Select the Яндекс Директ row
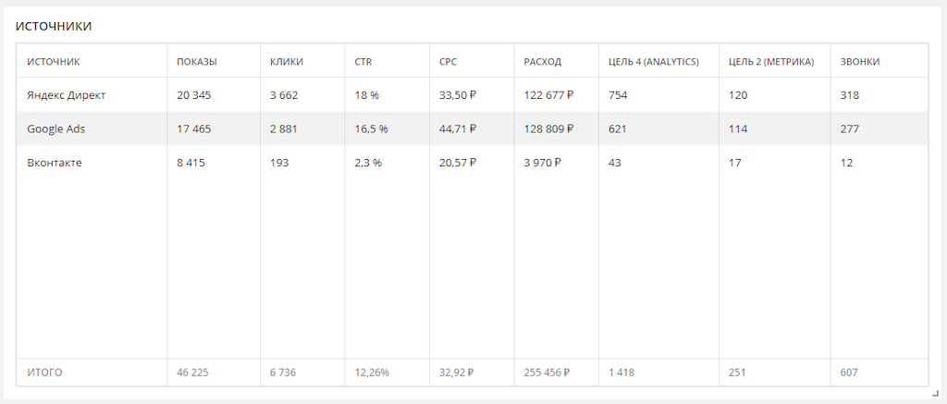The image size is (947, 404). [67, 95]
